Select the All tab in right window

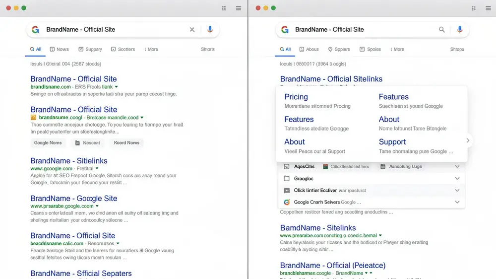pyautogui.click(x=285, y=50)
